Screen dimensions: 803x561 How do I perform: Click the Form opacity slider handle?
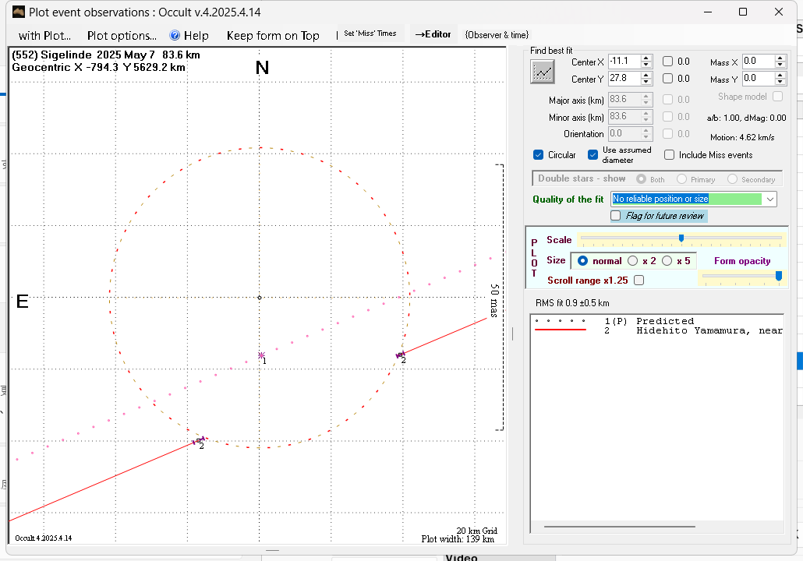coord(778,276)
